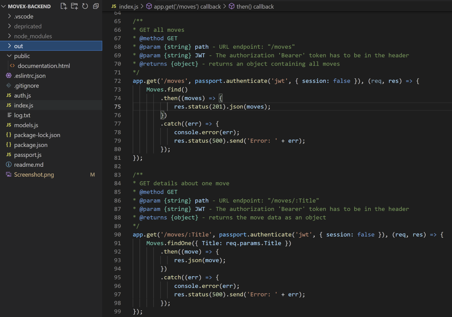Click the JS icon beside models.js

pos(9,125)
